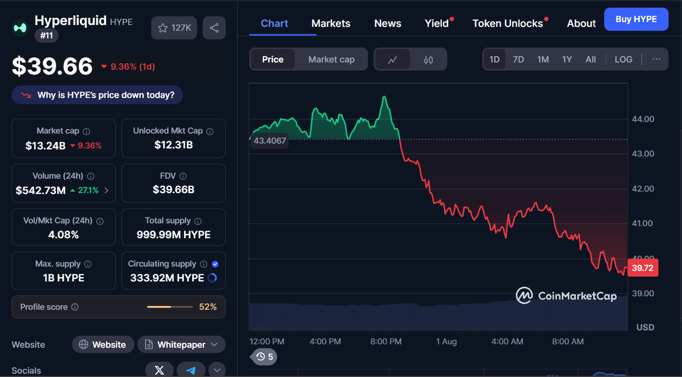This screenshot has width=682, height=377.
Task: Switch the chart to Market cap view
Action: [331, 60]
